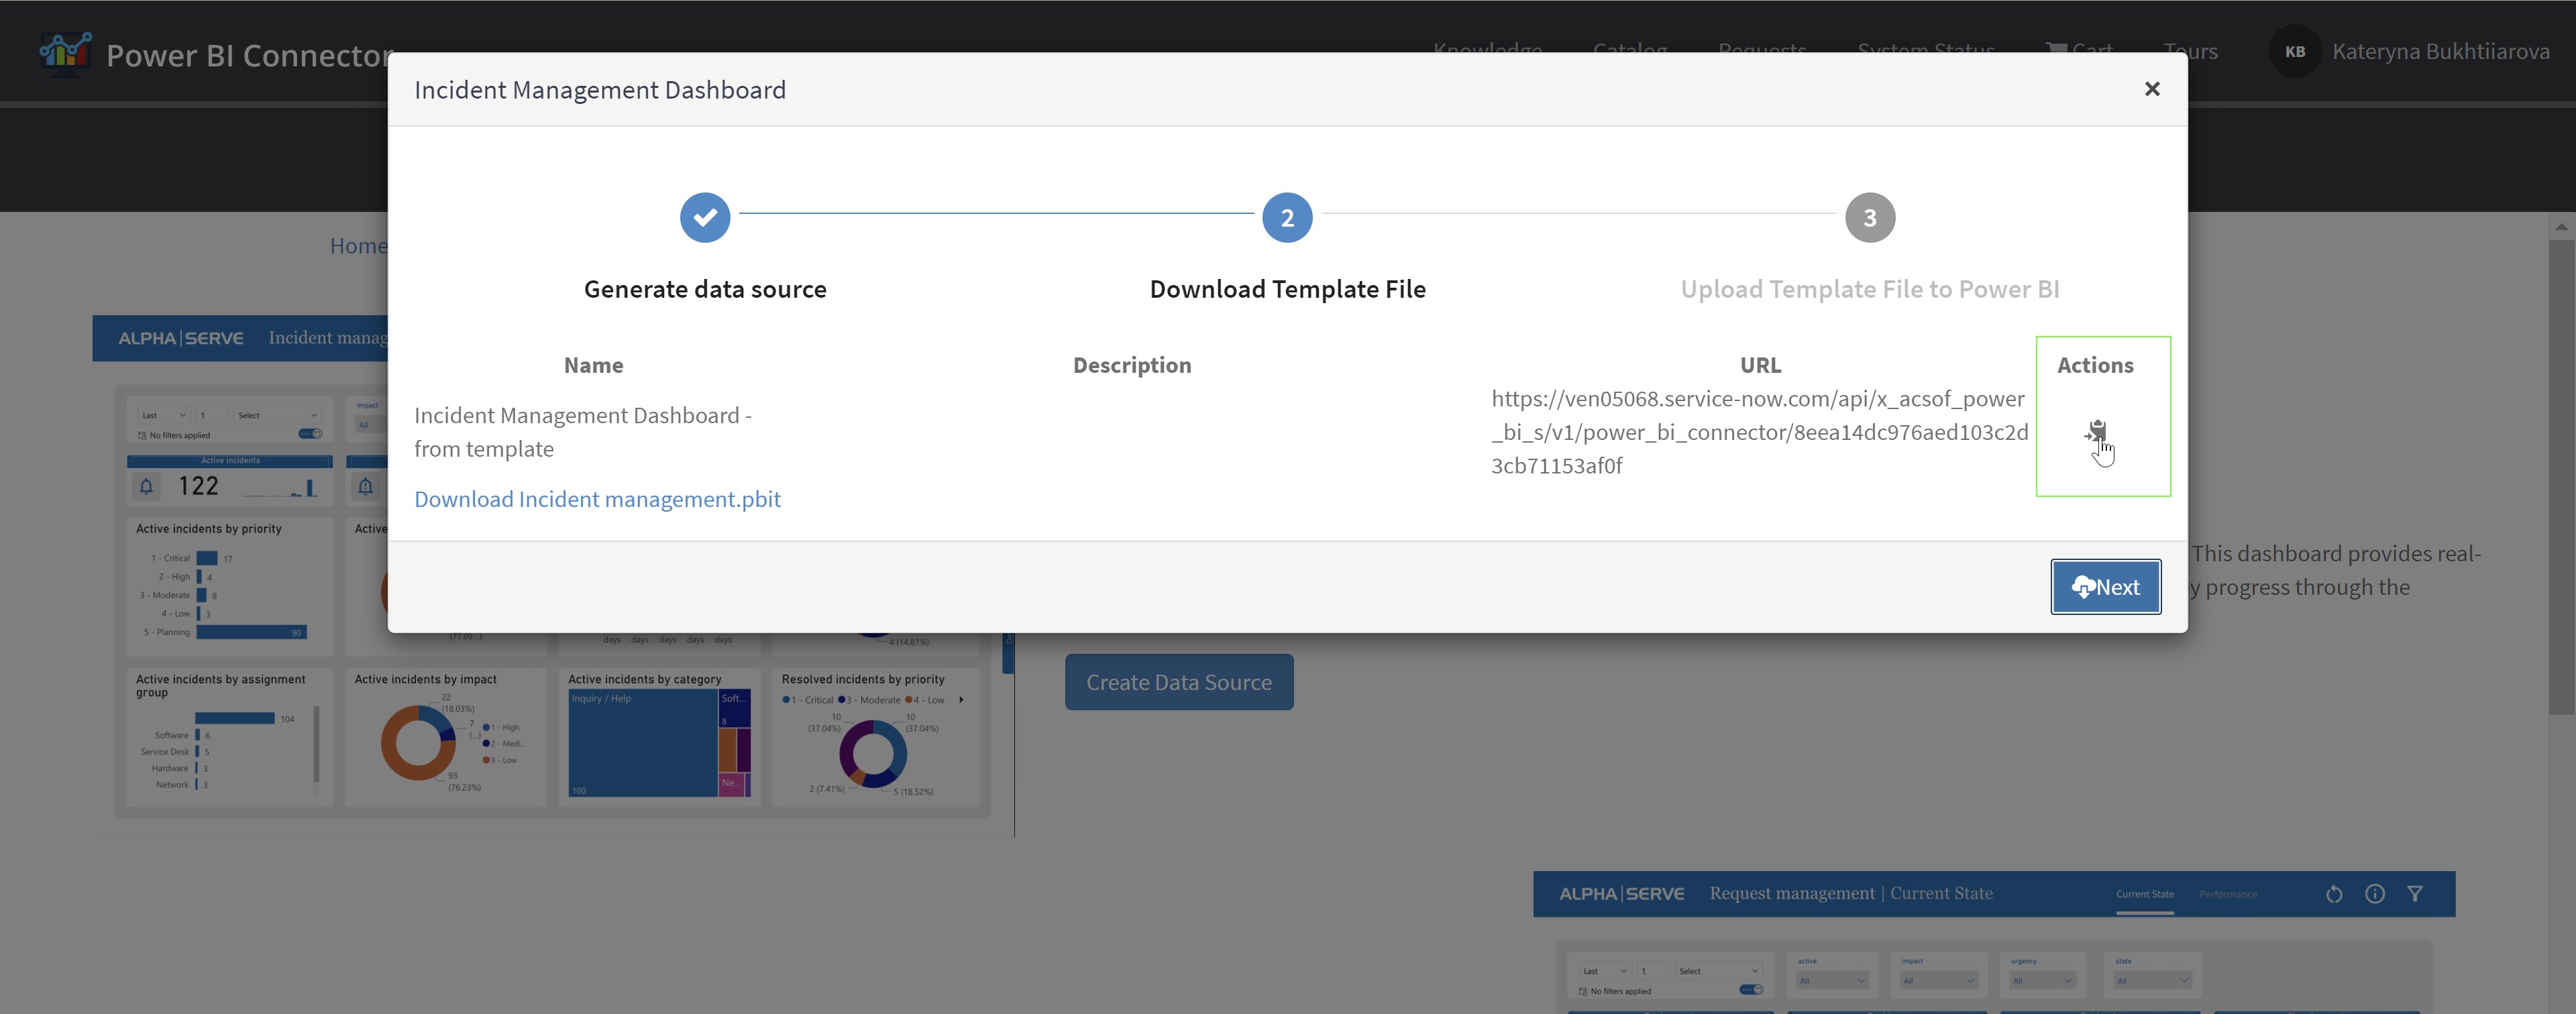Open the KB user avatar
The width and height of the screenshot is (2576, 1014).
[2295, 51]
